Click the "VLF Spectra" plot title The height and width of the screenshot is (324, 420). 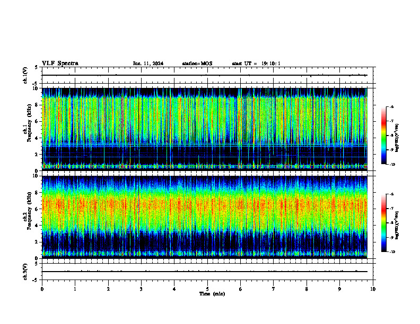pos(60,64)
